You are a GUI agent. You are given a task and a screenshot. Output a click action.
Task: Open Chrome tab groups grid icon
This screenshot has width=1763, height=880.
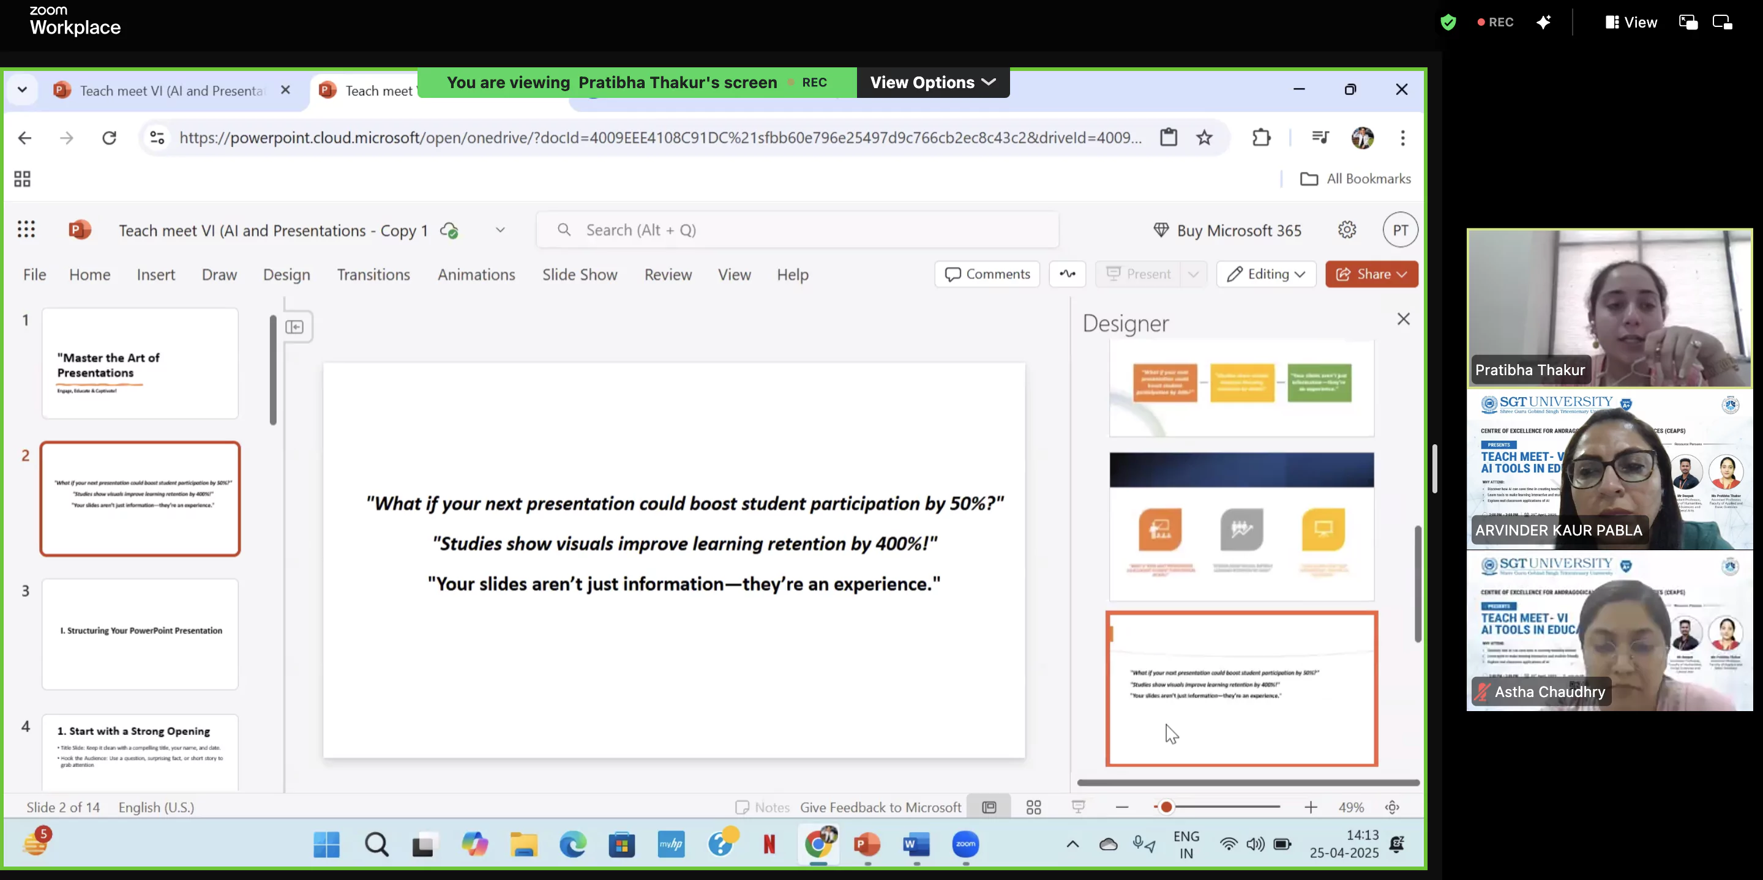[x=22, y=179]
